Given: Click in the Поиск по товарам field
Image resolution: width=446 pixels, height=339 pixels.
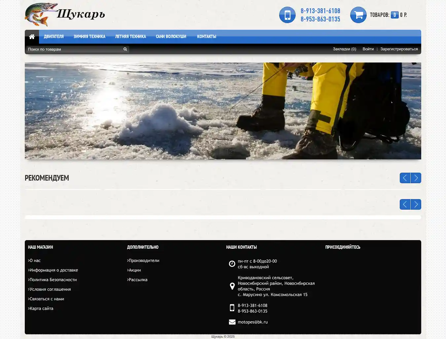Looking at the screenshot, I should [74, 49].
